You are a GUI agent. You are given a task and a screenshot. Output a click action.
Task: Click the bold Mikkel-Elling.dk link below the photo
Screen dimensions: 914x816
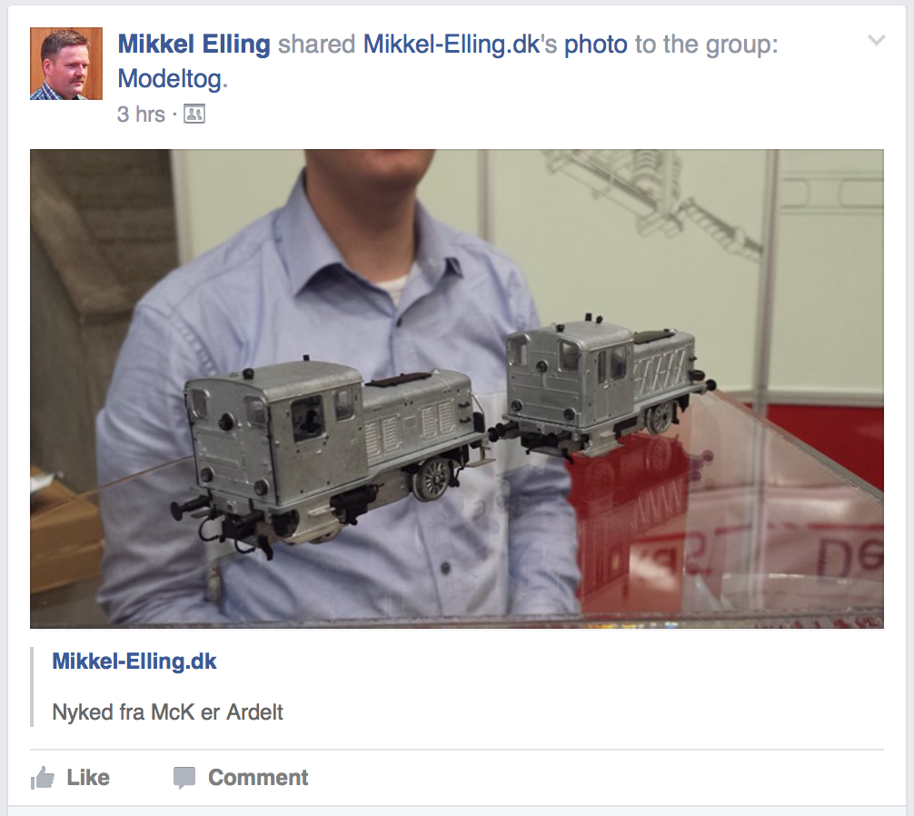pyautogui.click(x=134, y=662)
